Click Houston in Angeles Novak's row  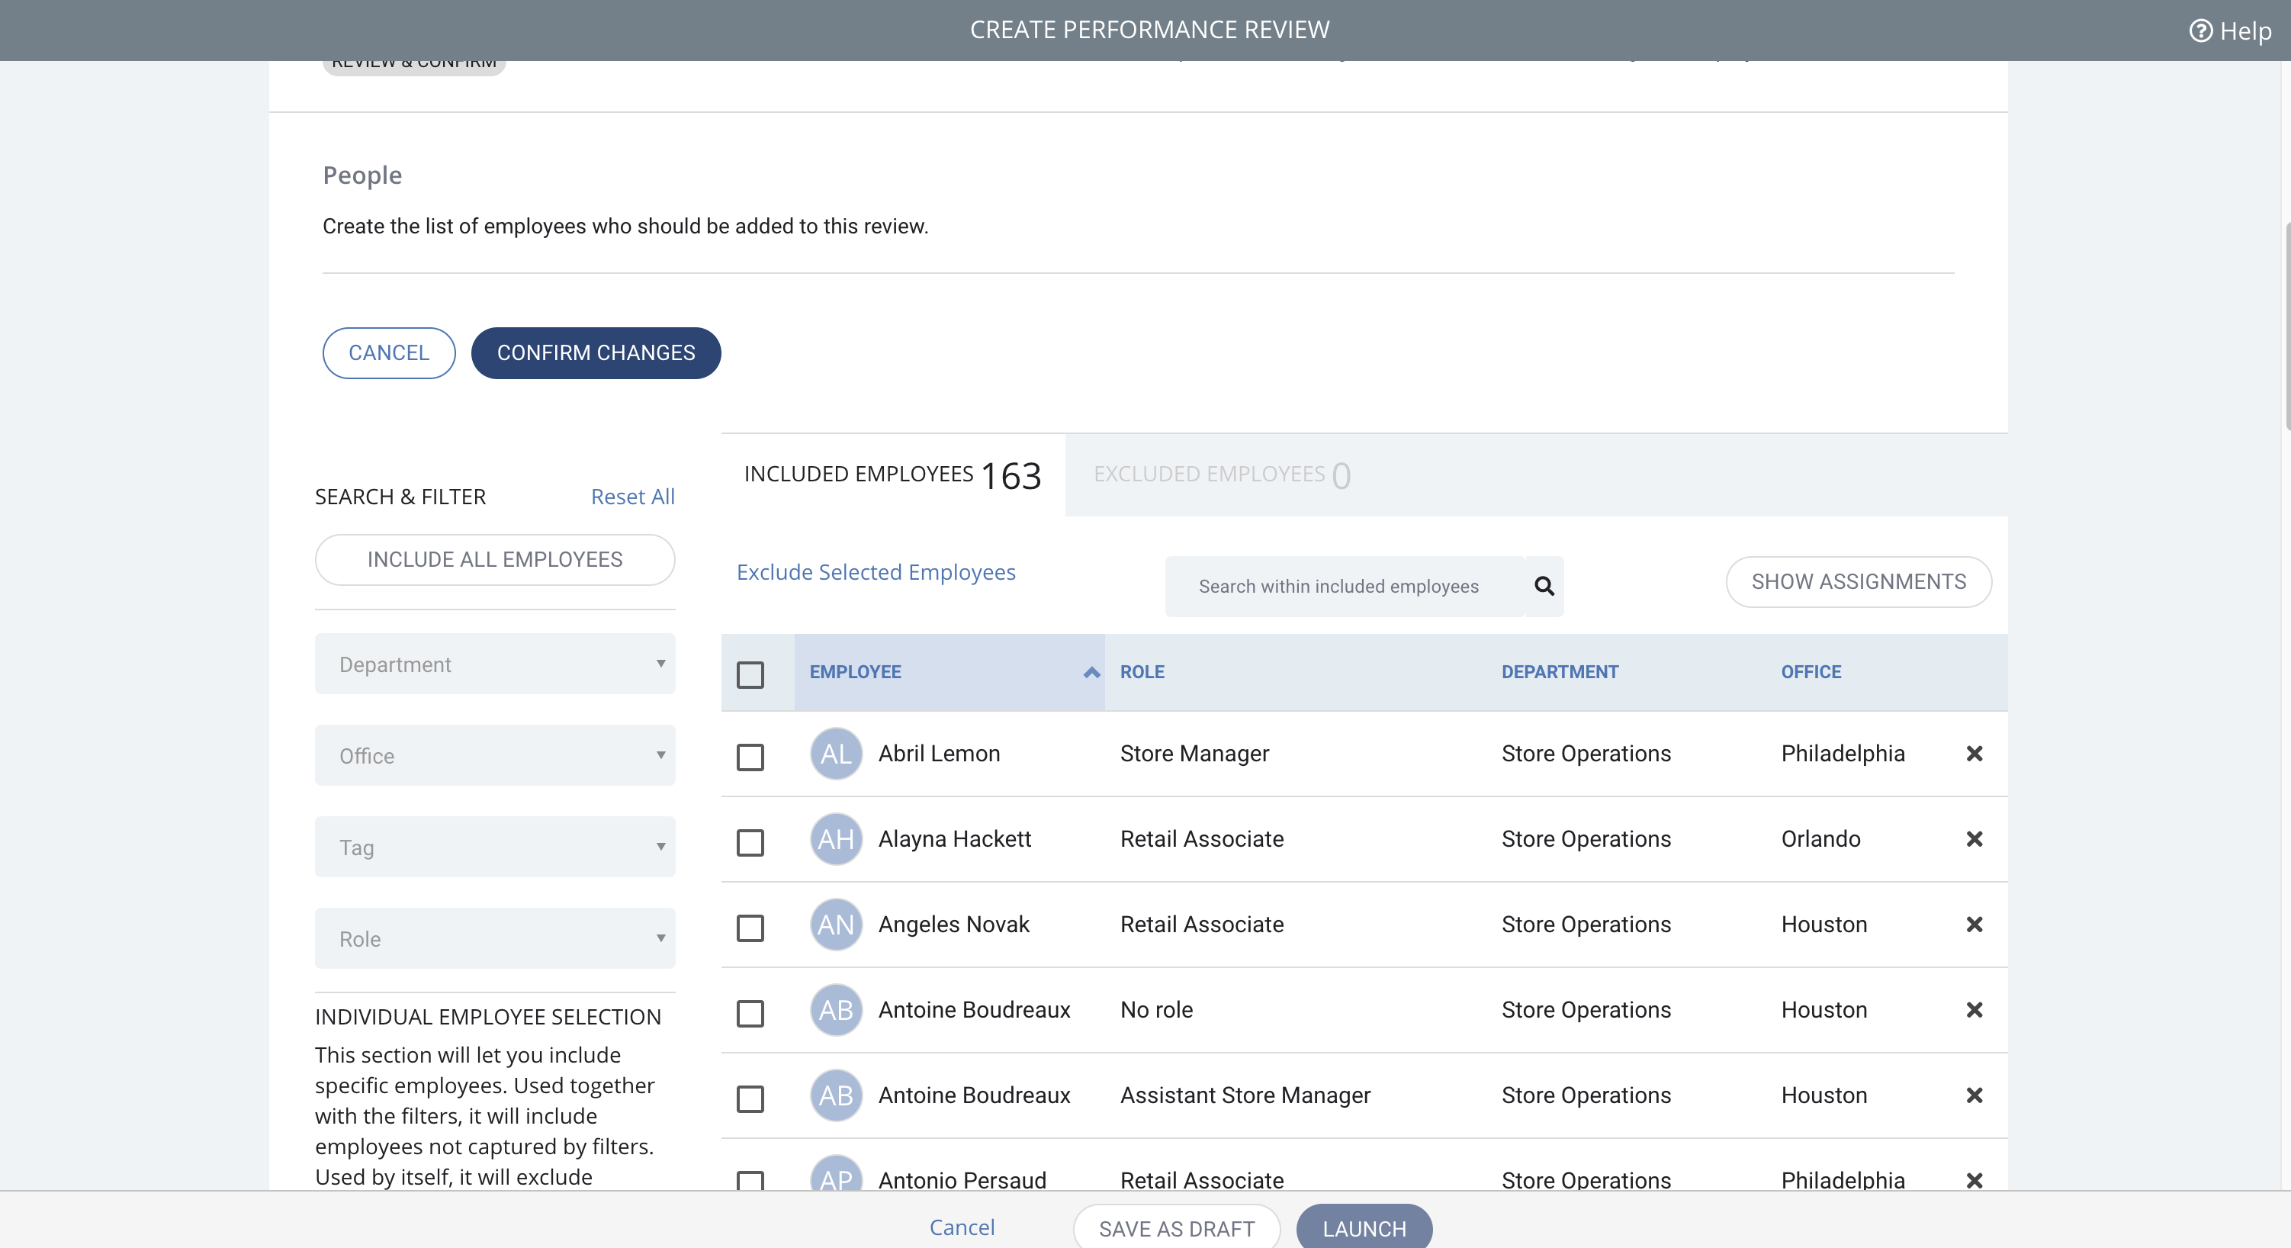point(1824,925)
